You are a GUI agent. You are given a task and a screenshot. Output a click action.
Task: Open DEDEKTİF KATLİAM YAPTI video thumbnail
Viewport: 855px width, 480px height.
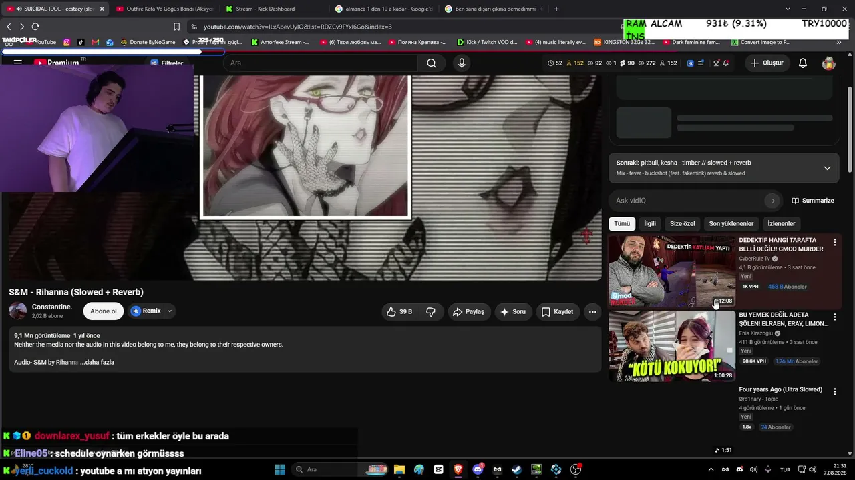671,271
